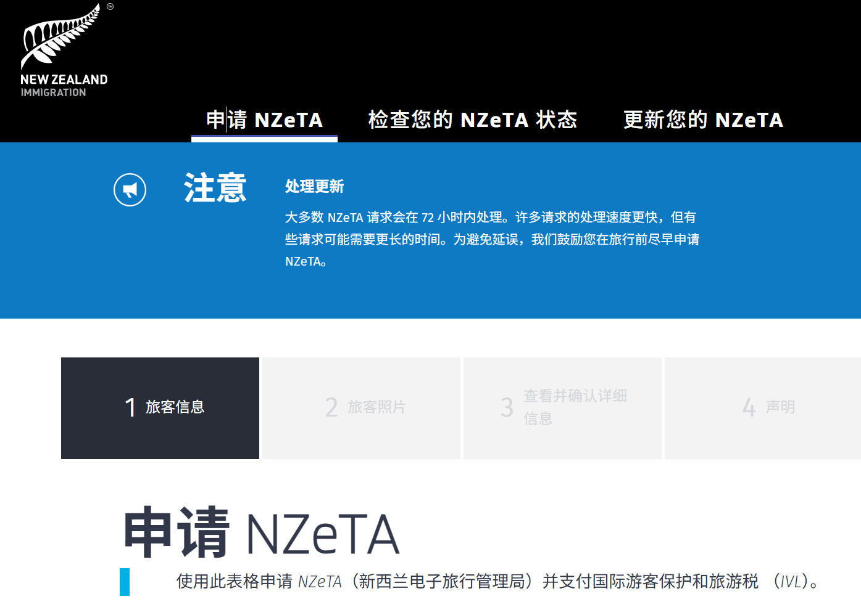This screenshot has height=607, width=861.
Task: Go to the 更新您的 NZeTA tab
Action: [703, 120]
